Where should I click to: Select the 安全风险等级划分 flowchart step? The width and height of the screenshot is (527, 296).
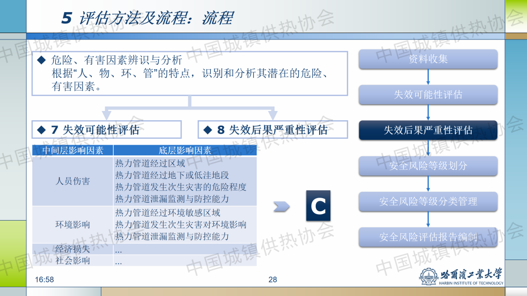(x=428, y=166)
